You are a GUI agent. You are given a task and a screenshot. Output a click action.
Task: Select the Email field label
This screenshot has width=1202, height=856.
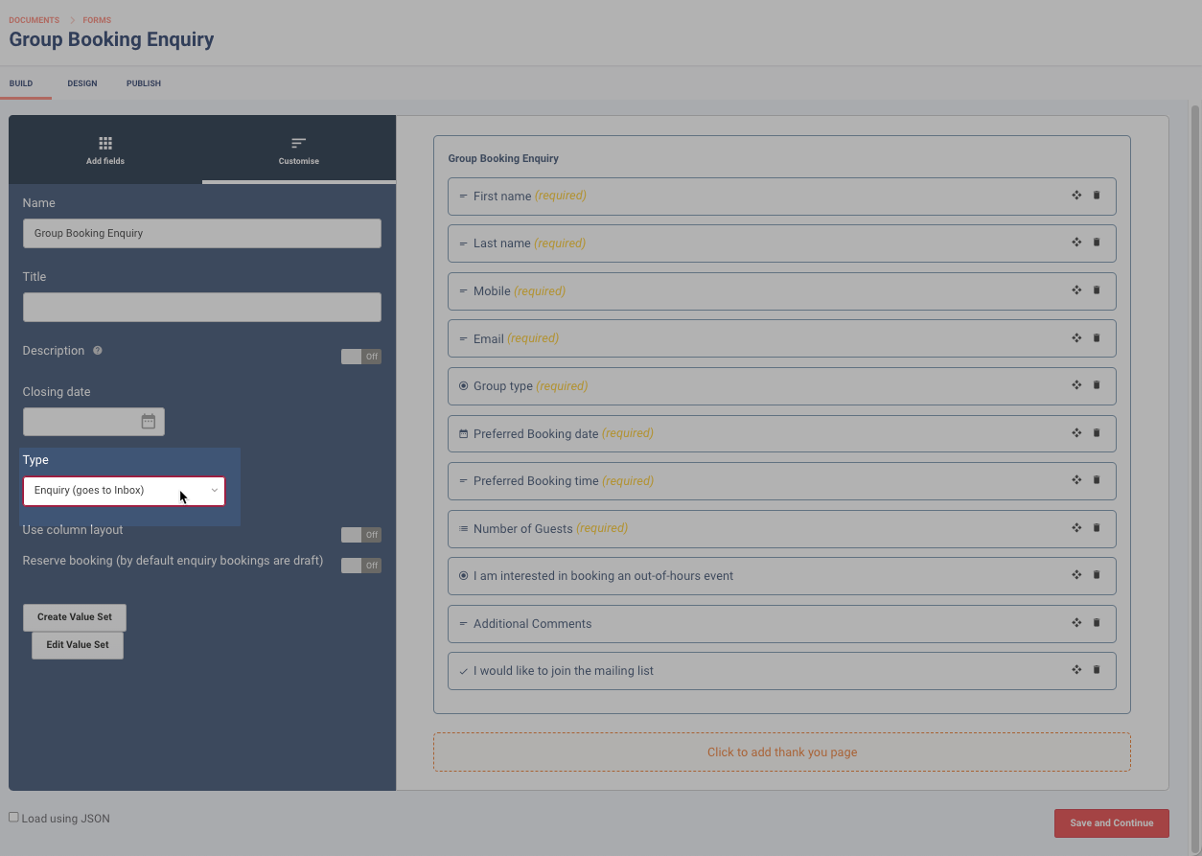[489, 339]
